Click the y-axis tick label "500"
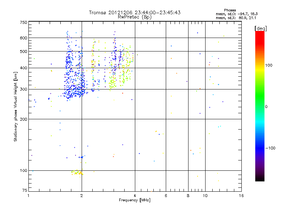Viewport: 284px width, 213px height. (23, 51)
